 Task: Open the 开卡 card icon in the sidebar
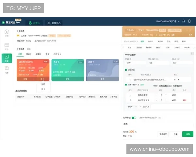pyautogui.click(x=7, y=46)
